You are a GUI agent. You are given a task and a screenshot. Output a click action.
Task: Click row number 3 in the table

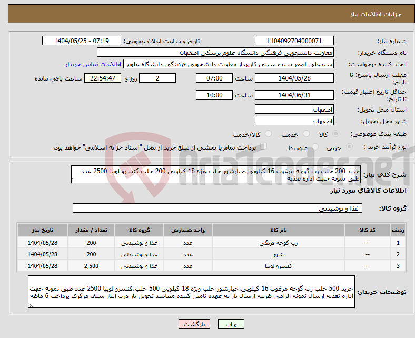[x=398, y=266]
